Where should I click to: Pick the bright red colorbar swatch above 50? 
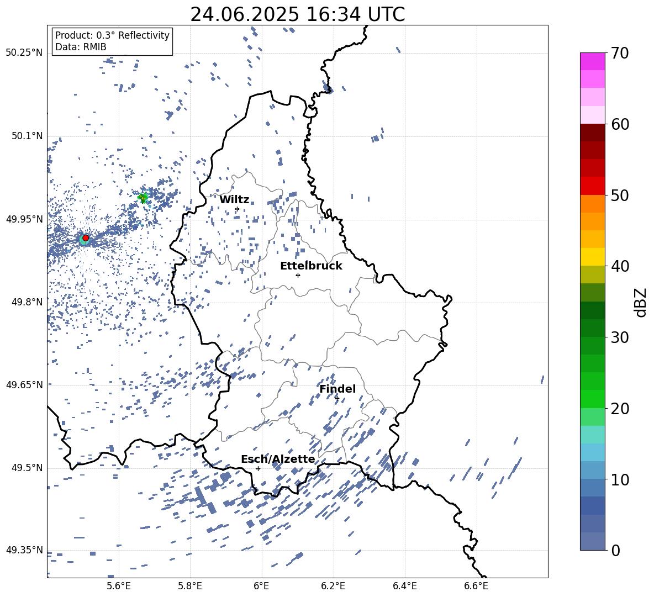[x=592, y=186]
